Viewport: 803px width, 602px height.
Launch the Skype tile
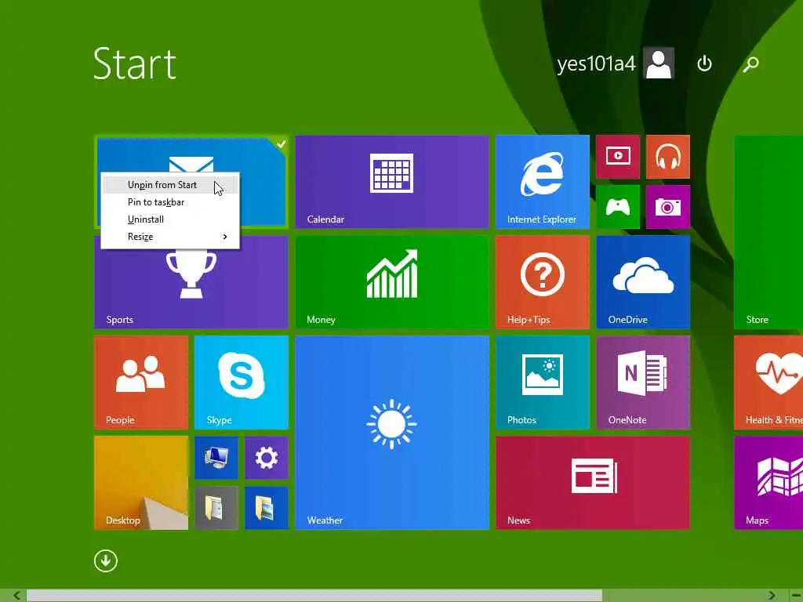point(242,383)
